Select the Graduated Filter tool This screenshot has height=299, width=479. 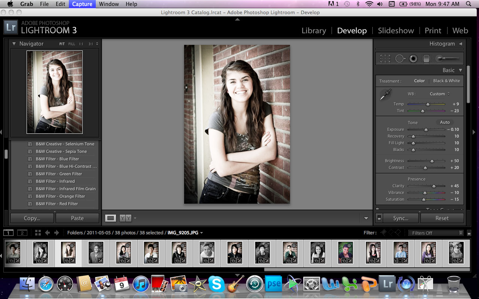426,58
